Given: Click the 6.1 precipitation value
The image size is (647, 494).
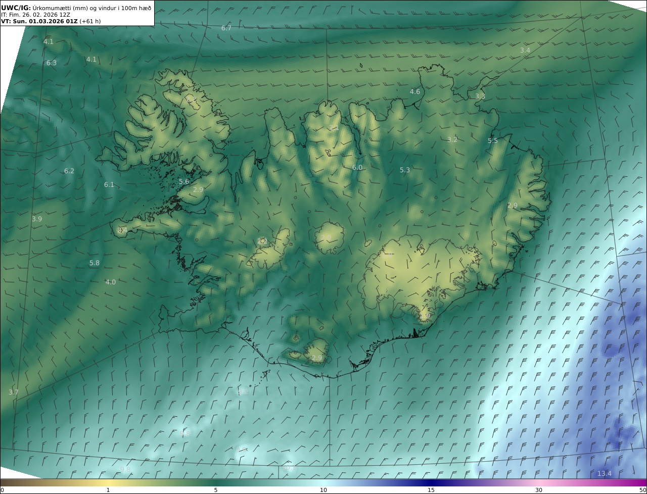Looking at the screenshot, I should [109, 185].
